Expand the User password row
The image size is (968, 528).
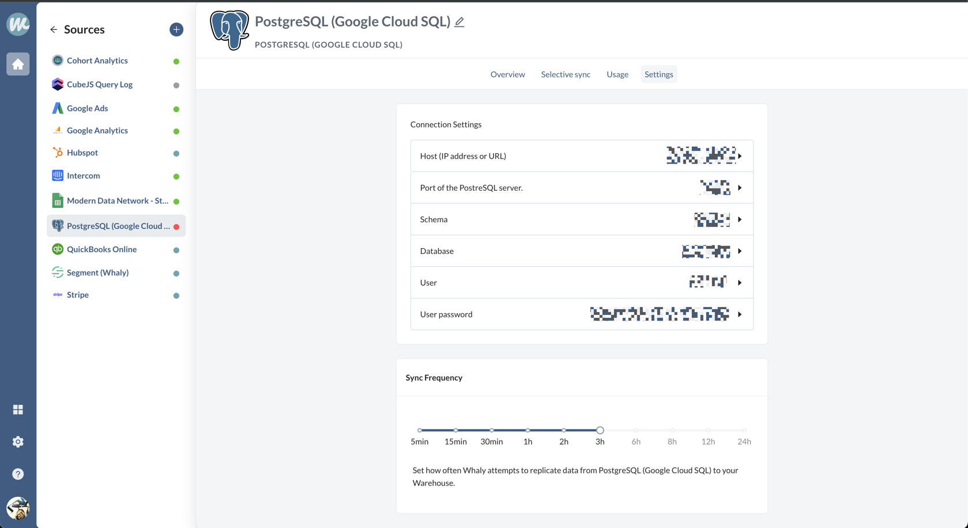pos(582,314)
